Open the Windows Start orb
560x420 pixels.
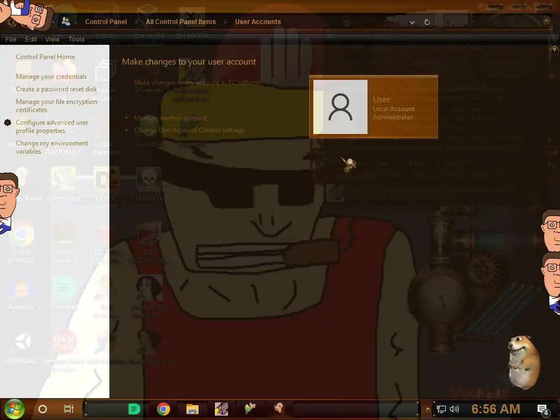(14, 409)
